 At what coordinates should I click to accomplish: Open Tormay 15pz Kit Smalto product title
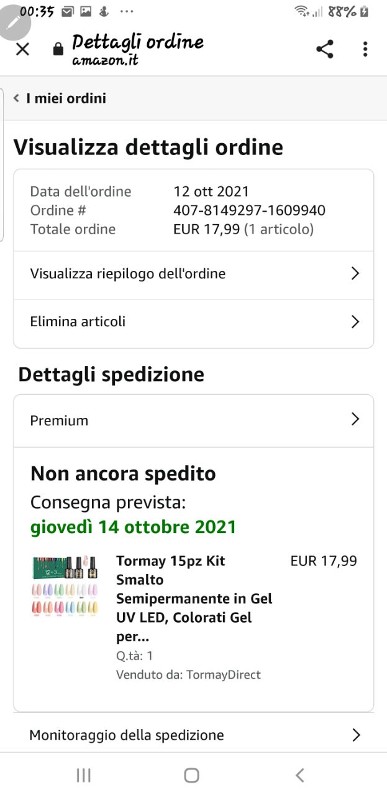[x=194, y=598]
